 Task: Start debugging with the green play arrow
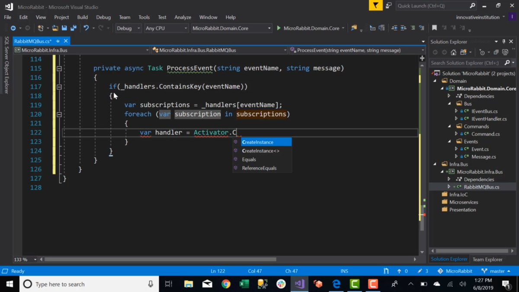(279, 28)
